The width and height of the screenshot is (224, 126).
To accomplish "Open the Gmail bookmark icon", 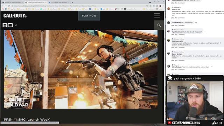I will pos(2,9).
